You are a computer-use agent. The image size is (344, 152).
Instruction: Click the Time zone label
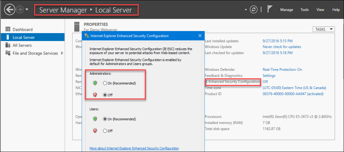213,88
